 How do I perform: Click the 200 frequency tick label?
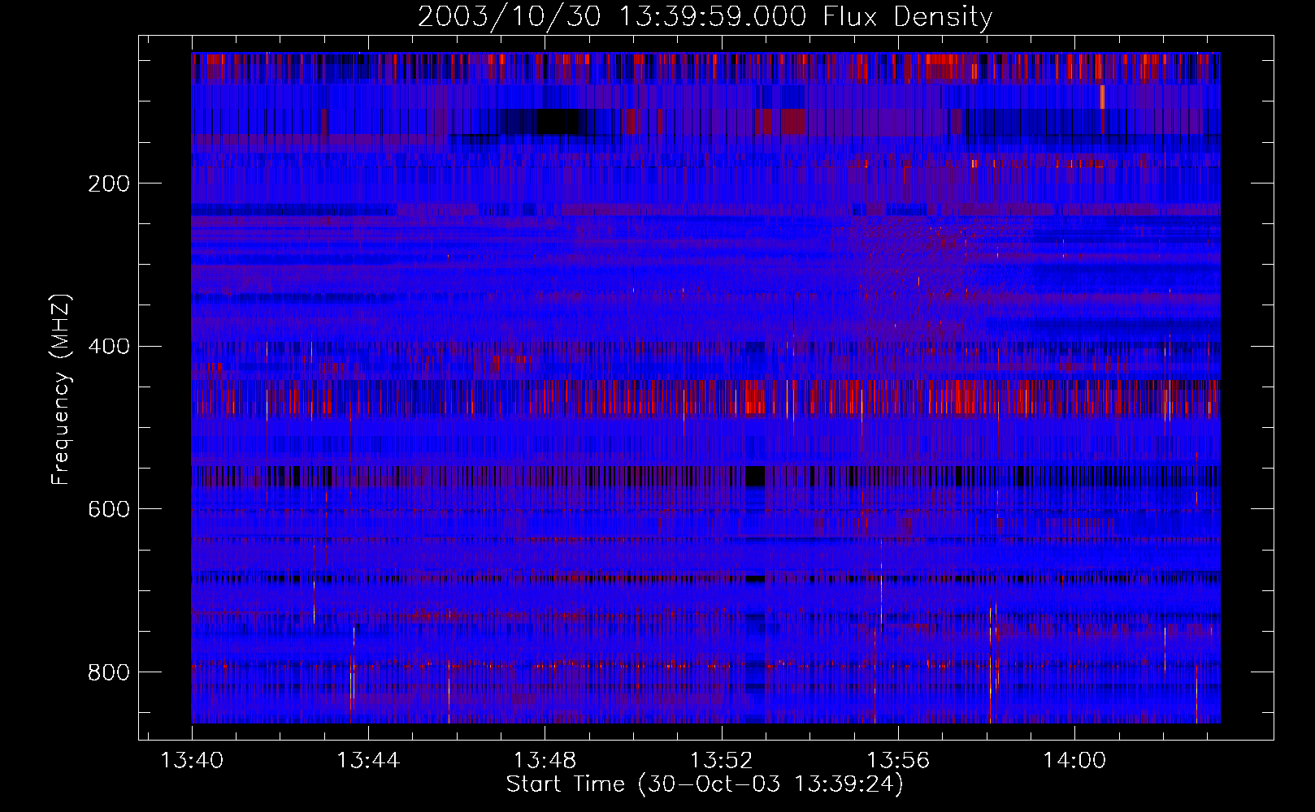(x=109, y=184)
